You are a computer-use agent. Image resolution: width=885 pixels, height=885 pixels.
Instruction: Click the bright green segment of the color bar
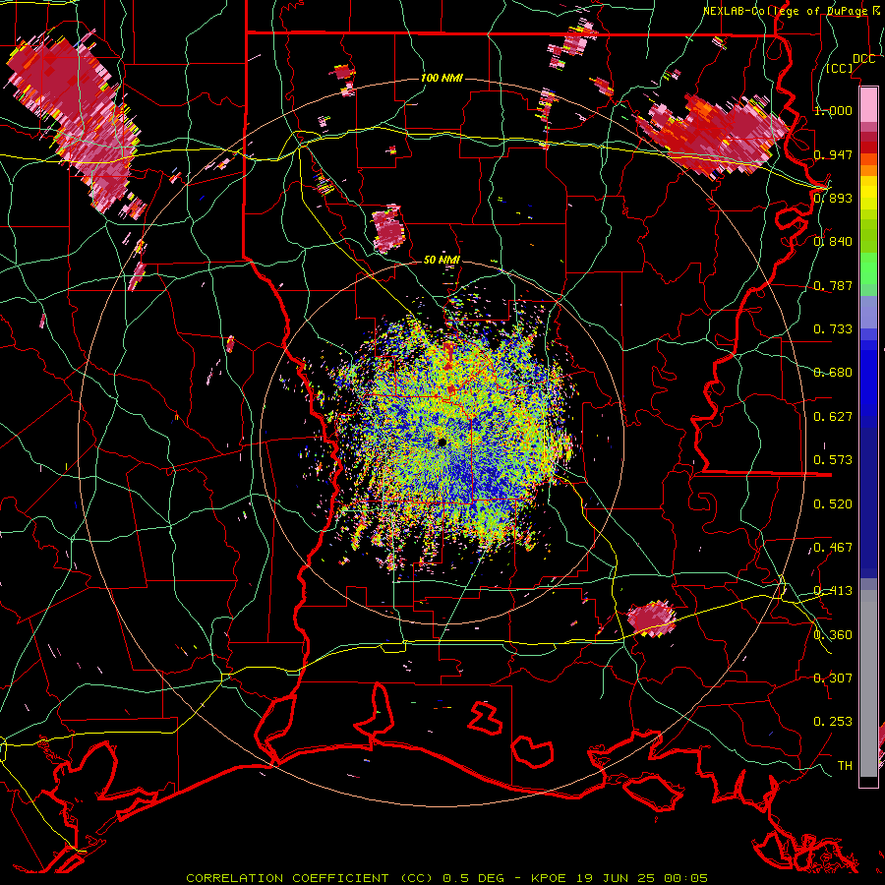[x=868, y=268]
